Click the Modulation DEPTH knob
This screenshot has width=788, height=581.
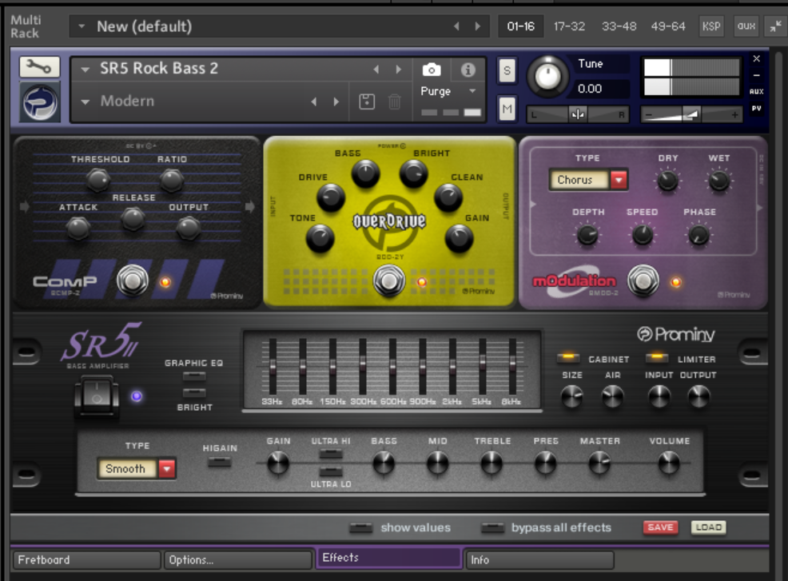coord(587,234)
